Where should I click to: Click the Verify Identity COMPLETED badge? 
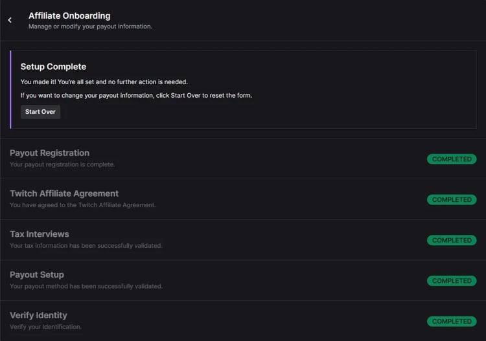click(452, 322)
